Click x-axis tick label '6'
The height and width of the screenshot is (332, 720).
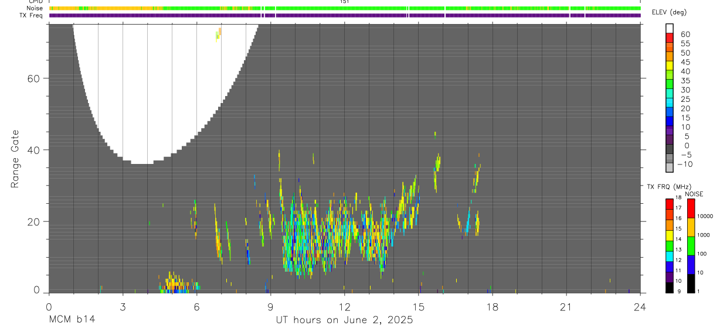point(196,307)
